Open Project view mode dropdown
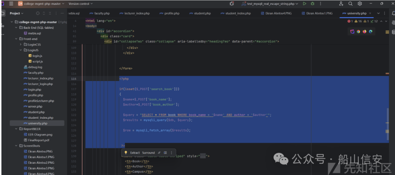 click(x=16, y=13)
